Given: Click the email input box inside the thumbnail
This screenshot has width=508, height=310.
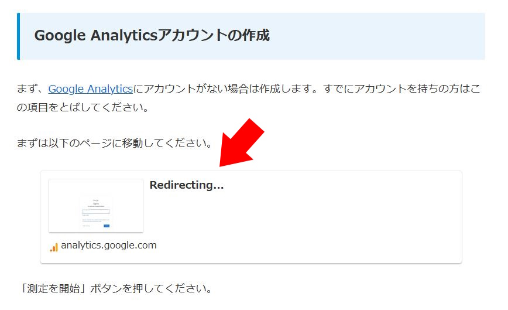Looking at the screenshot, I should click(96, 212).
